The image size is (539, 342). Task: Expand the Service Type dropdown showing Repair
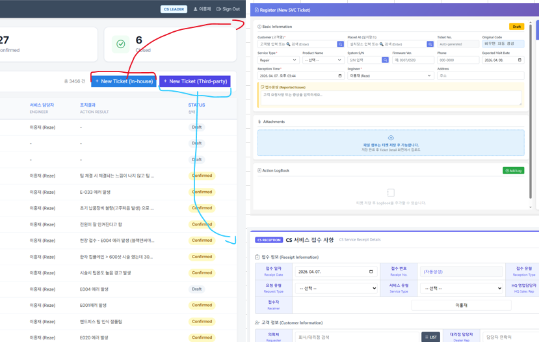(x=278, y=60)
